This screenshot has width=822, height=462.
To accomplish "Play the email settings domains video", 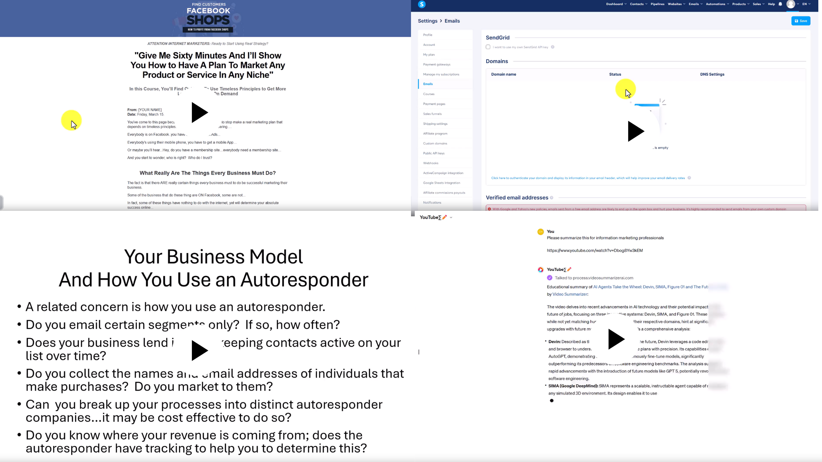I will click(x=636, y=131).
